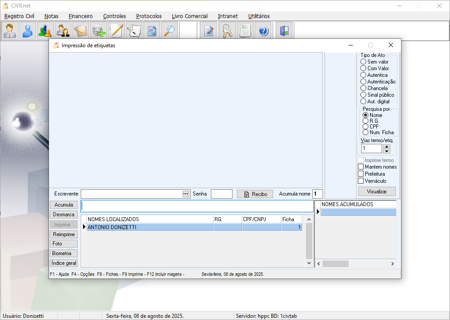The height and width of the screenshot is (320, 450).
Task: Click the name search input field
Action: [197, 206]
